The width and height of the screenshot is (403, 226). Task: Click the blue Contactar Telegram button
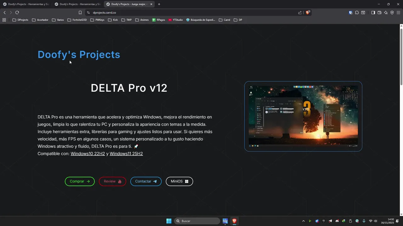point(146,181)
